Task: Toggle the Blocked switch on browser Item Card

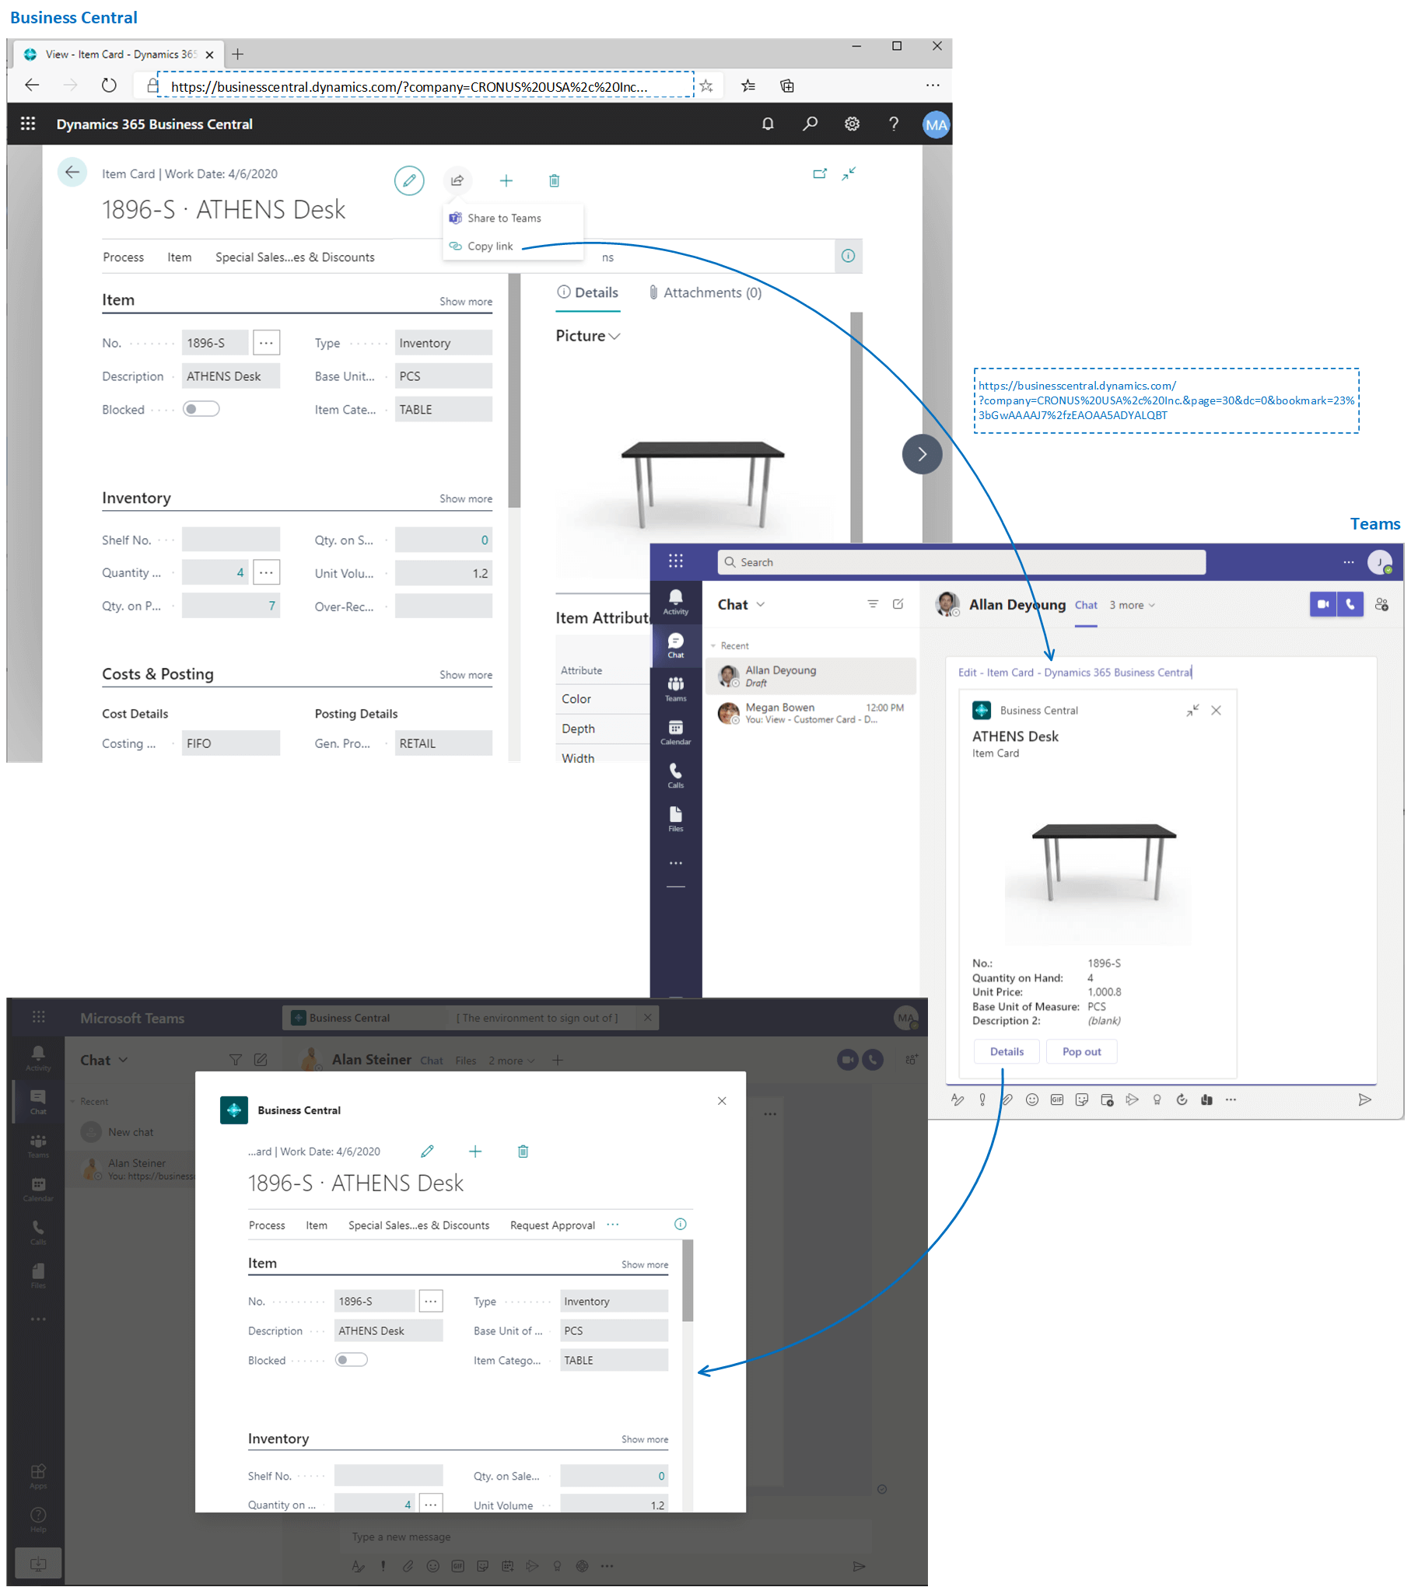Action: [x=201, y=409]
